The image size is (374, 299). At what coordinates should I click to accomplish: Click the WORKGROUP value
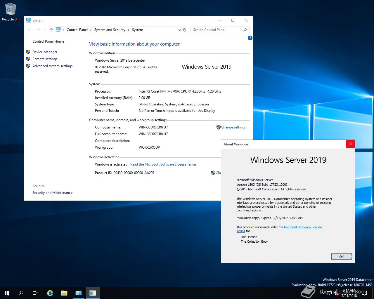(149, 147)
